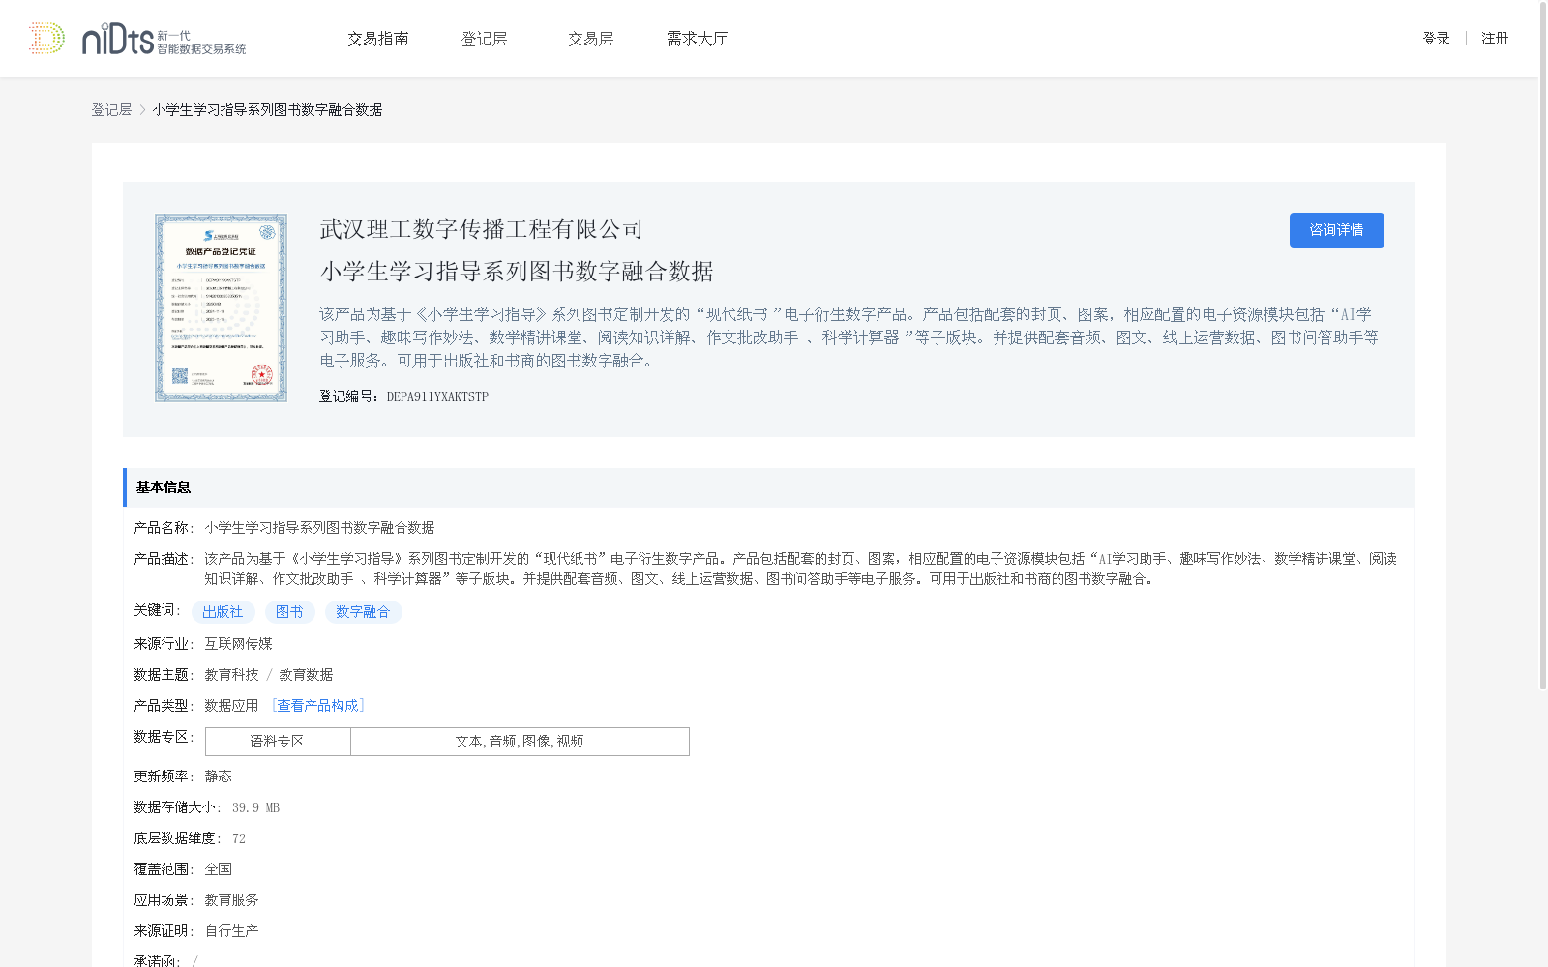Go back to 登记层 via breadcrumb

click(x=111, y=110)
